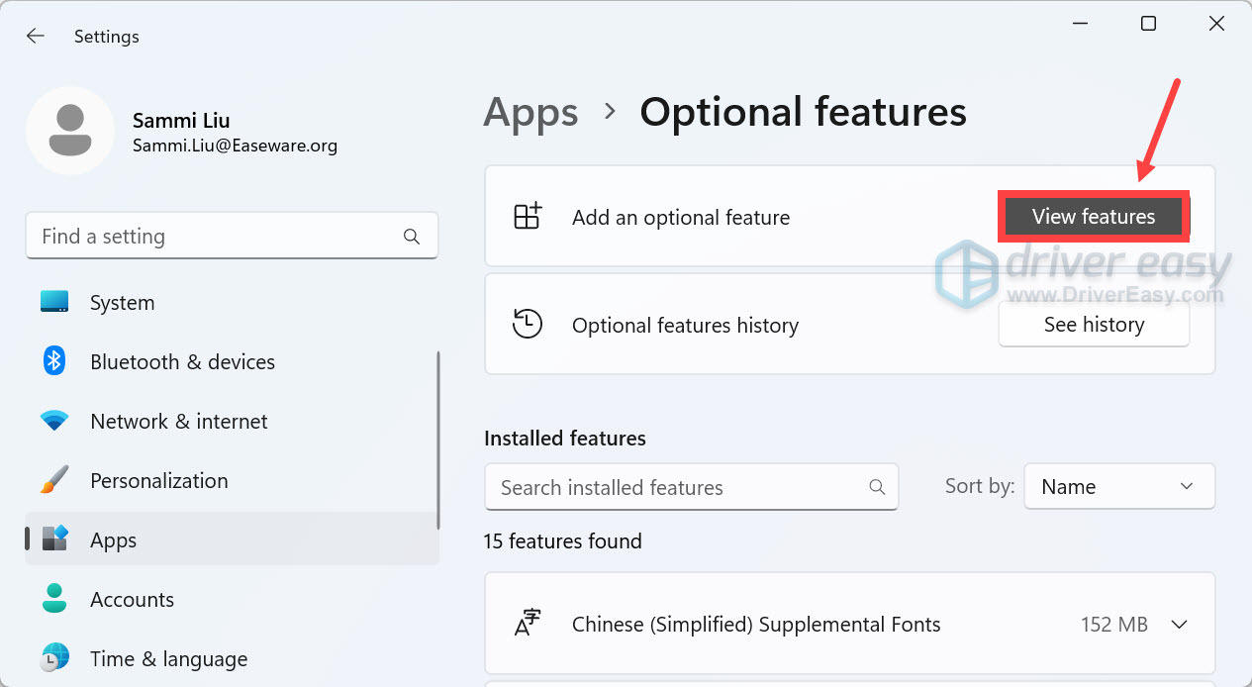This screenshot has width=1252, height=687.
Task: Click the back arrow in Settings header
Action: 36,37
